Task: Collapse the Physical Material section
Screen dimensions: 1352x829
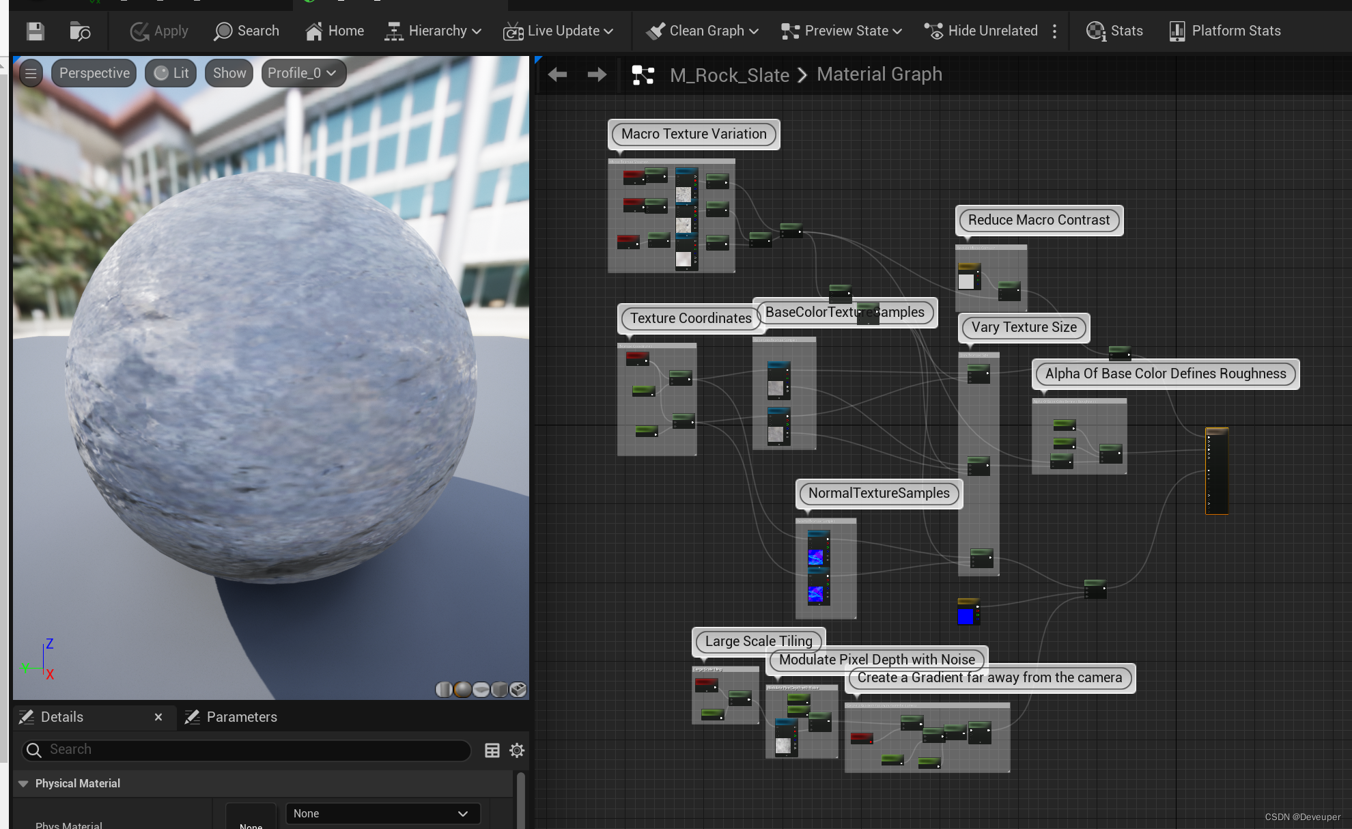Action: pos(23,784)
